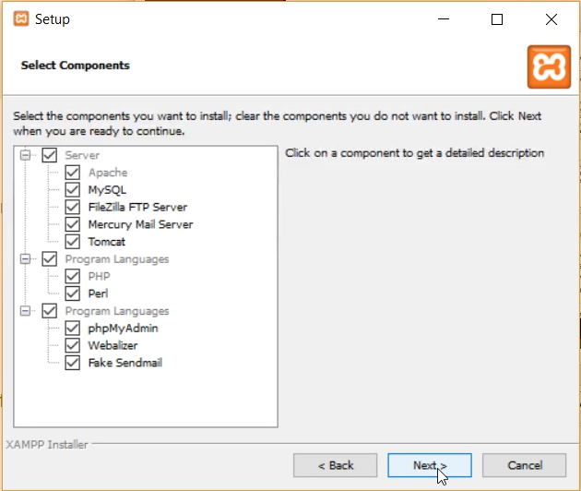Uncheck the Tomcat checkbox

point(74,242)
